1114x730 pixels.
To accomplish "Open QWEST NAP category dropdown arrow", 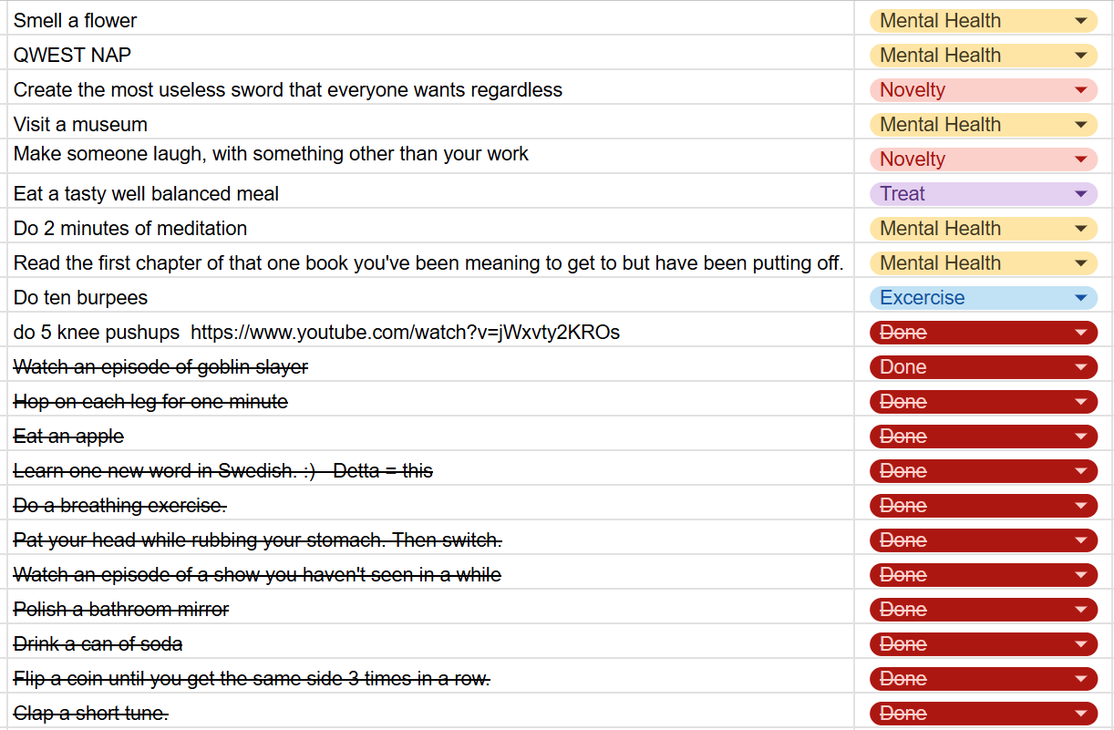I will (1081, 56).
